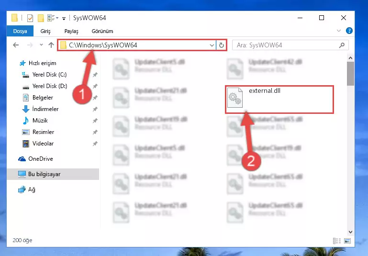Click the magnifier search icon
Screen dimensions: 368x256
342,45
